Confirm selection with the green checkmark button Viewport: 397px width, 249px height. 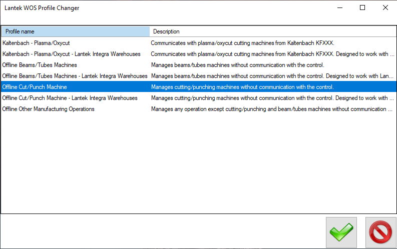(341, 232)
